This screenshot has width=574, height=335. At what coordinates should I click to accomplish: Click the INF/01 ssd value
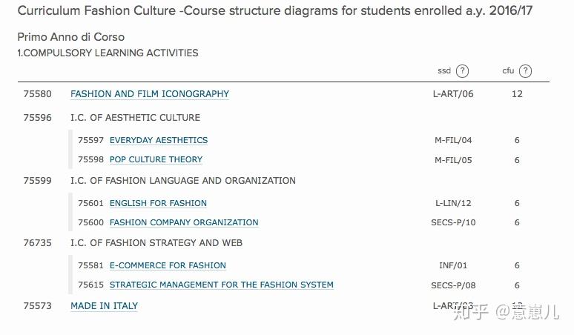[x=453, y=265]
